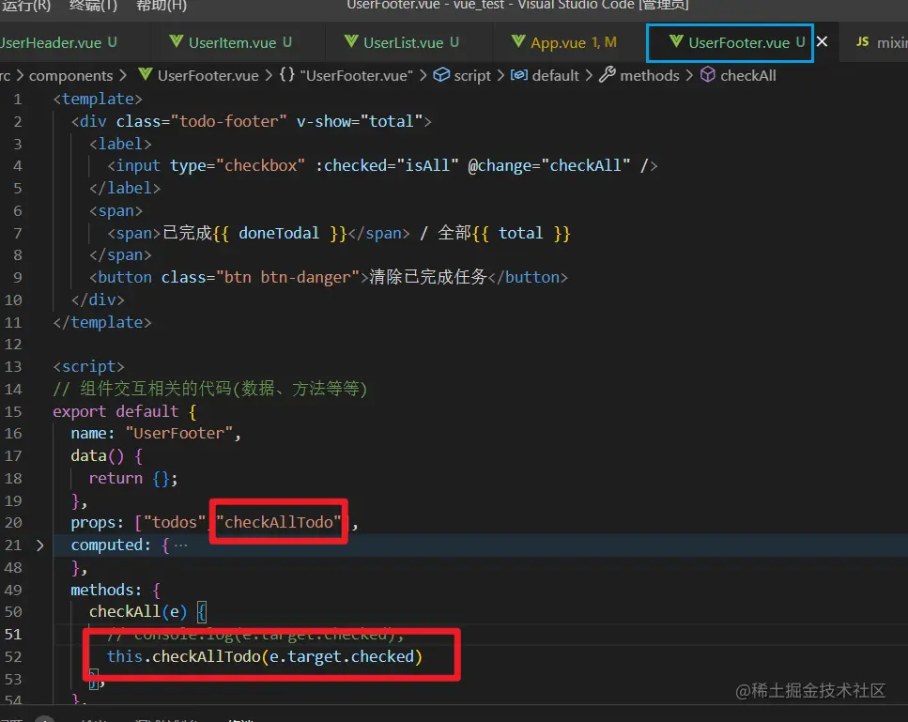Viewport: 908px width, 722px height.
Task: Click the "todos" prop string
Action: pos(175,523)
